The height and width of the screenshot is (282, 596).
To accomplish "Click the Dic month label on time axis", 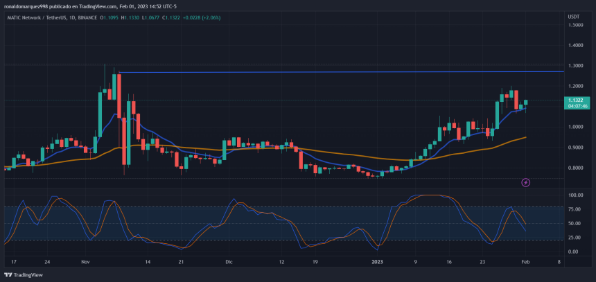I will [228, 263].
